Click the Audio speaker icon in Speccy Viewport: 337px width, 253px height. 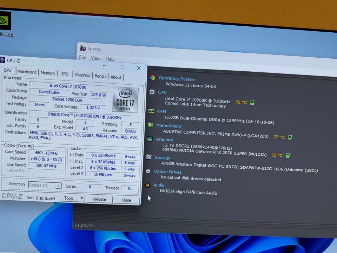pos(147,185)
